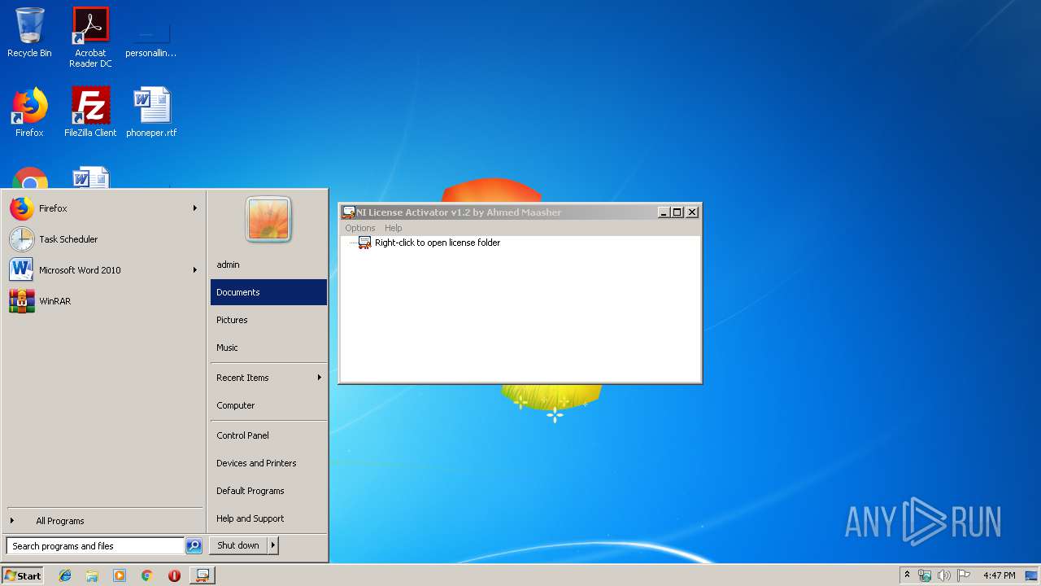Show hidden tray icons arrow
Viewport: 1041px width, 586px height.
coord(907,575)
